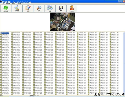Image resolution: width=125 pixels, height=97 pixels.
Task: Click the file list scrollbar up arrow
Action: [124, 33]
